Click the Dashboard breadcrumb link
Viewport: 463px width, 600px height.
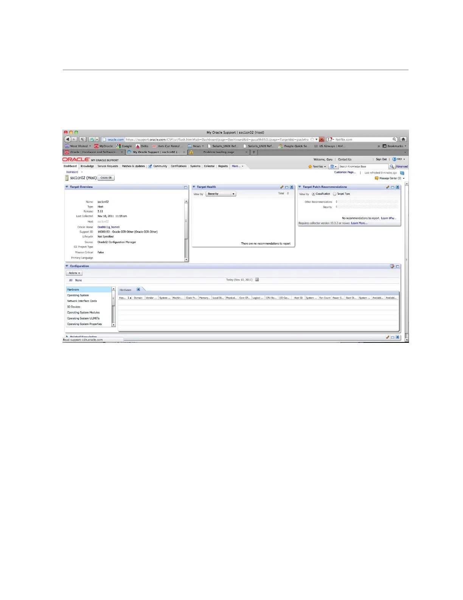point(72,172)
